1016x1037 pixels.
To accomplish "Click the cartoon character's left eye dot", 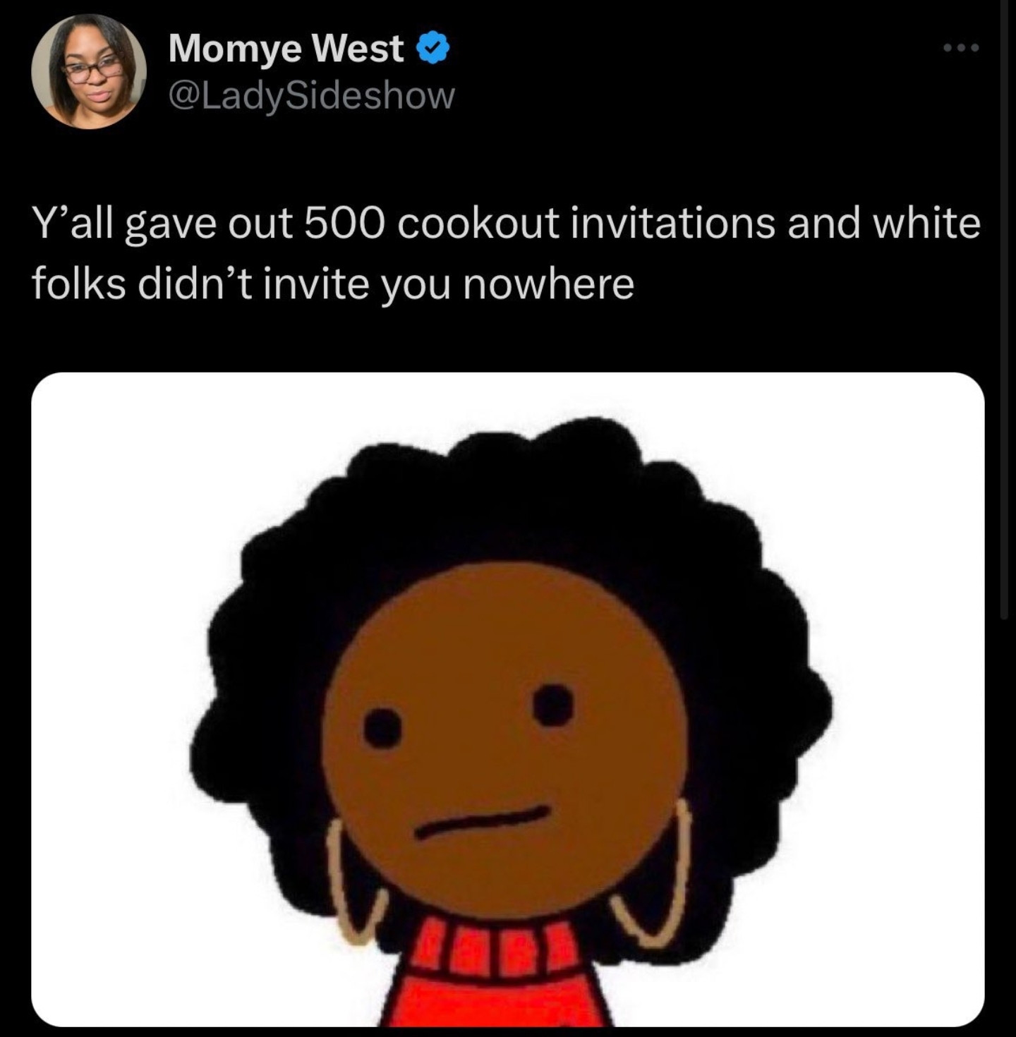I will click(382, 728).
